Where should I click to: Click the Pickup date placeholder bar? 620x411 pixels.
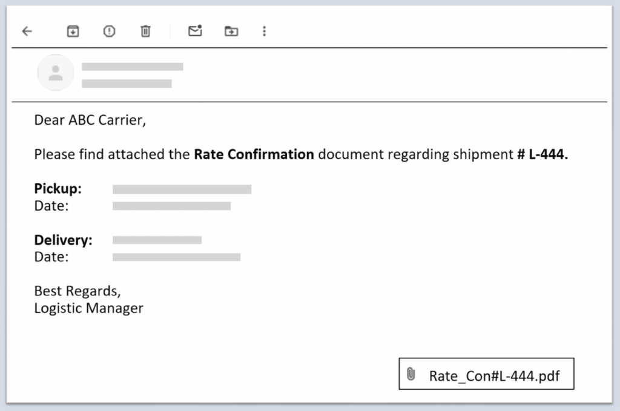[x=171, y=206]
